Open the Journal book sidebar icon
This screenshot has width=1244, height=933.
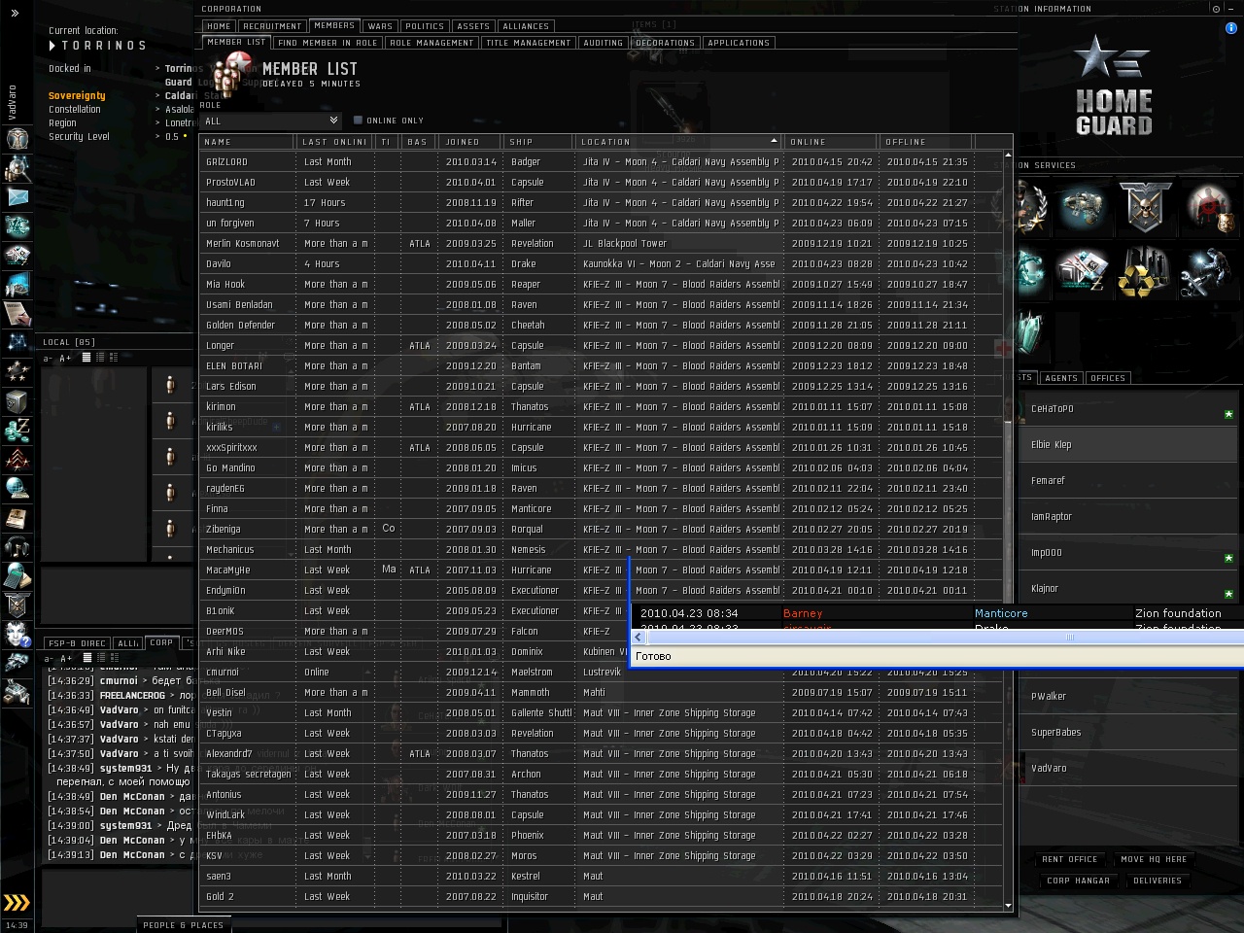coord(17,517)
